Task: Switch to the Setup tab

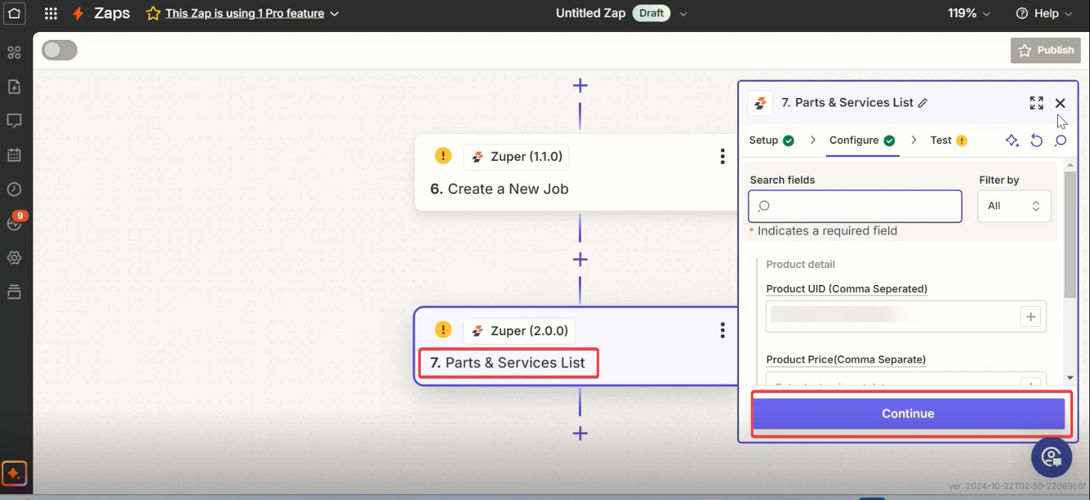Action: pos(771,141)
